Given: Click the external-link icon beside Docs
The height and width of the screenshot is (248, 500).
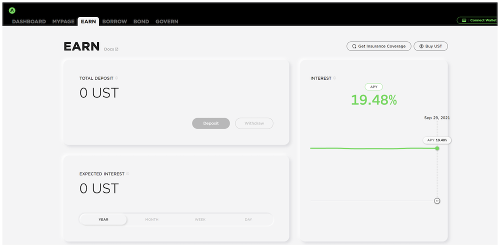Looking at the screenshot, I should (116, 49).
